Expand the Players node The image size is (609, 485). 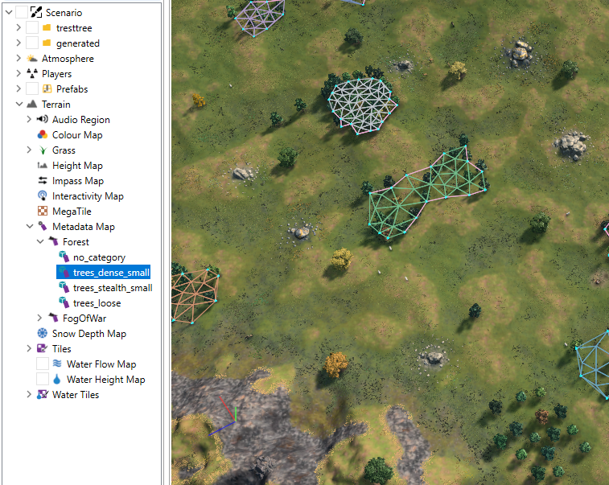[19, 73]
